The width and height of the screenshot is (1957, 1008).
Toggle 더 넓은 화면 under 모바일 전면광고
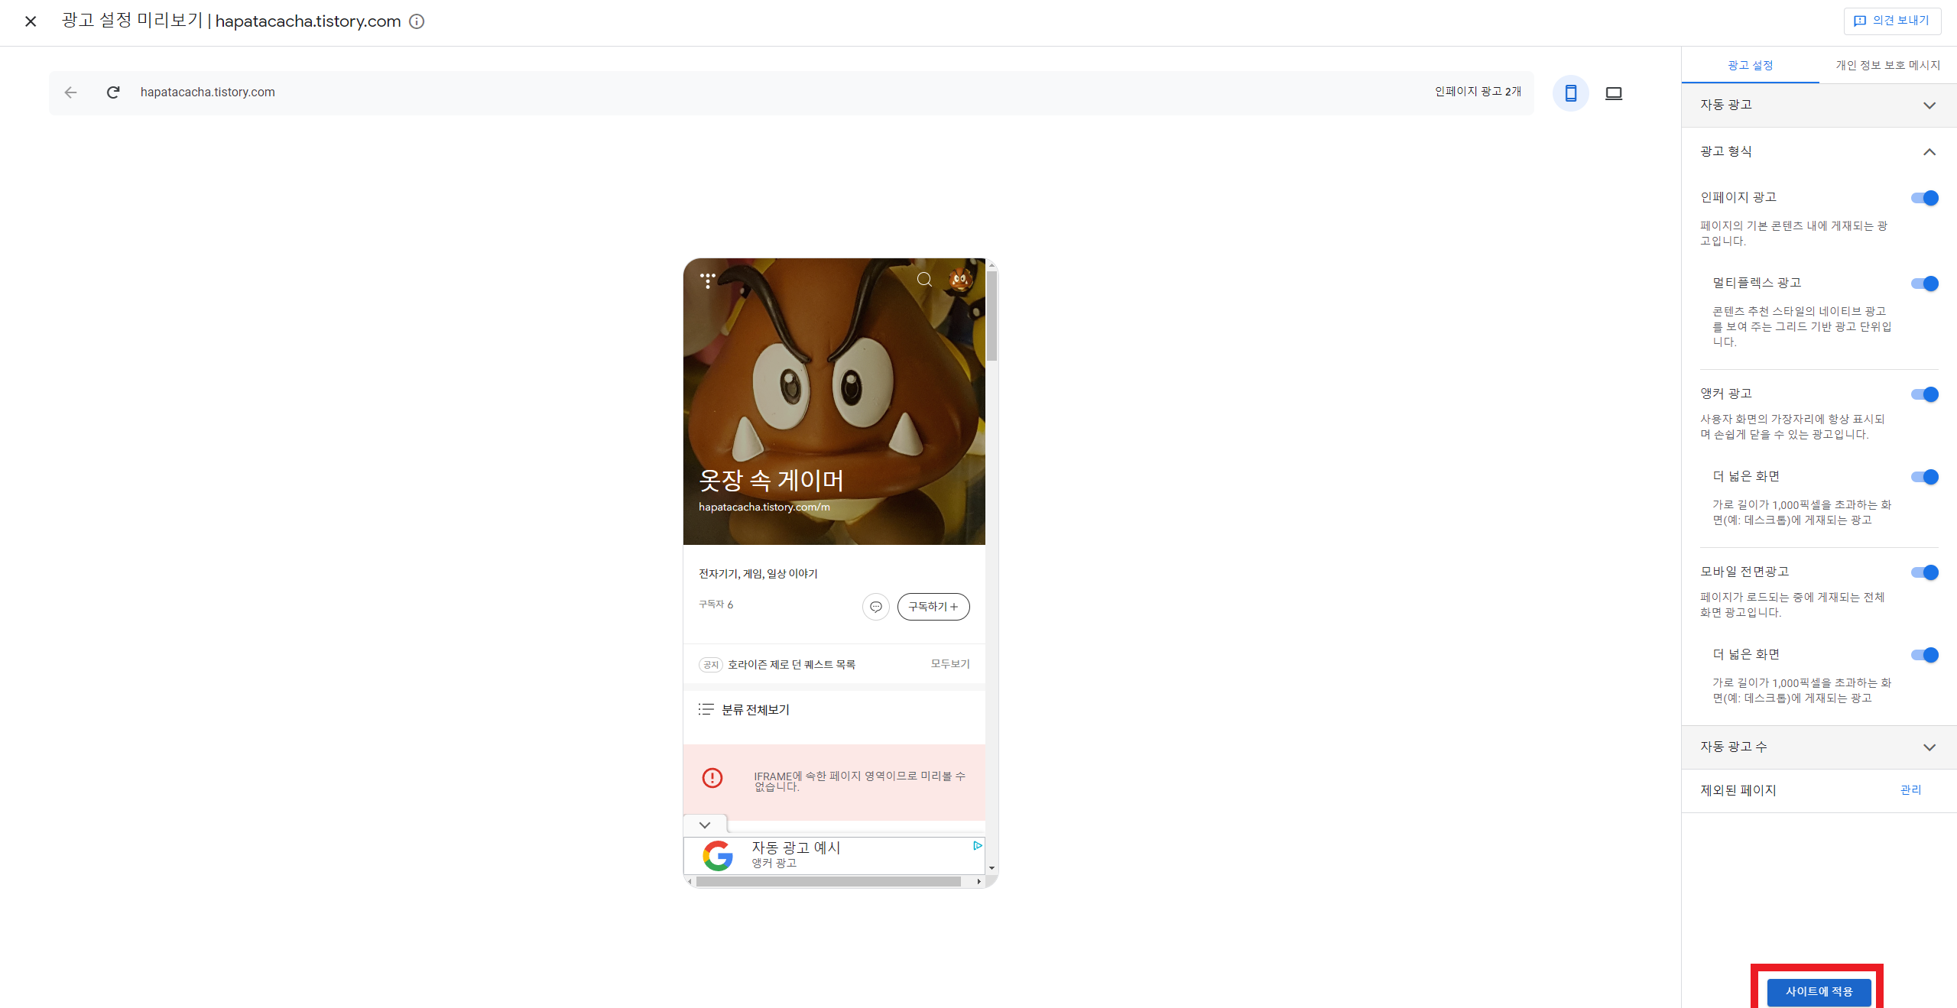click(x=1924, y=655)
